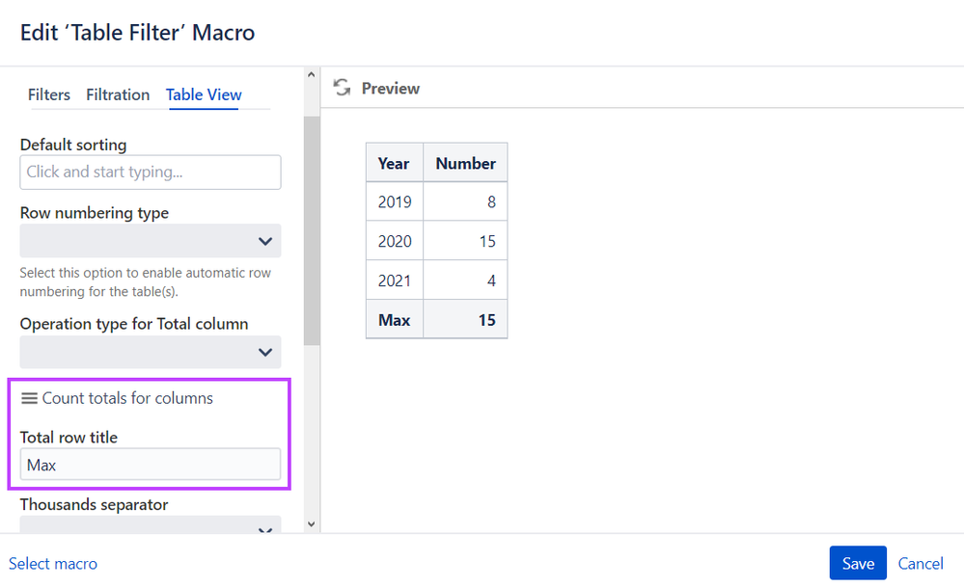
Task: Select the Table View tab
Action: 204,94
